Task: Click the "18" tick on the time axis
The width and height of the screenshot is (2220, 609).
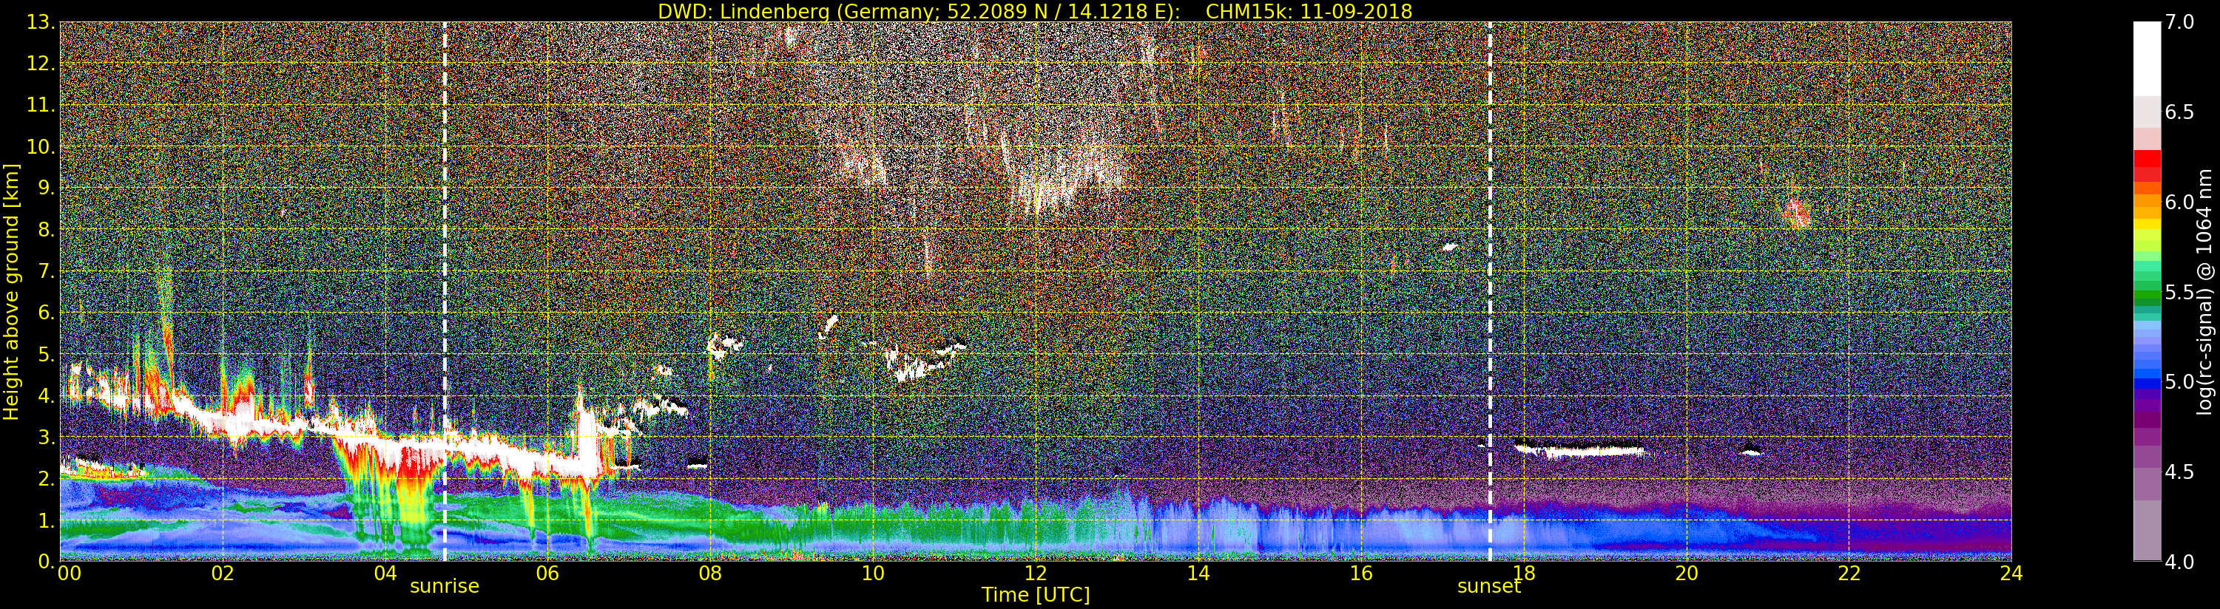Action: pos(1524,574)
